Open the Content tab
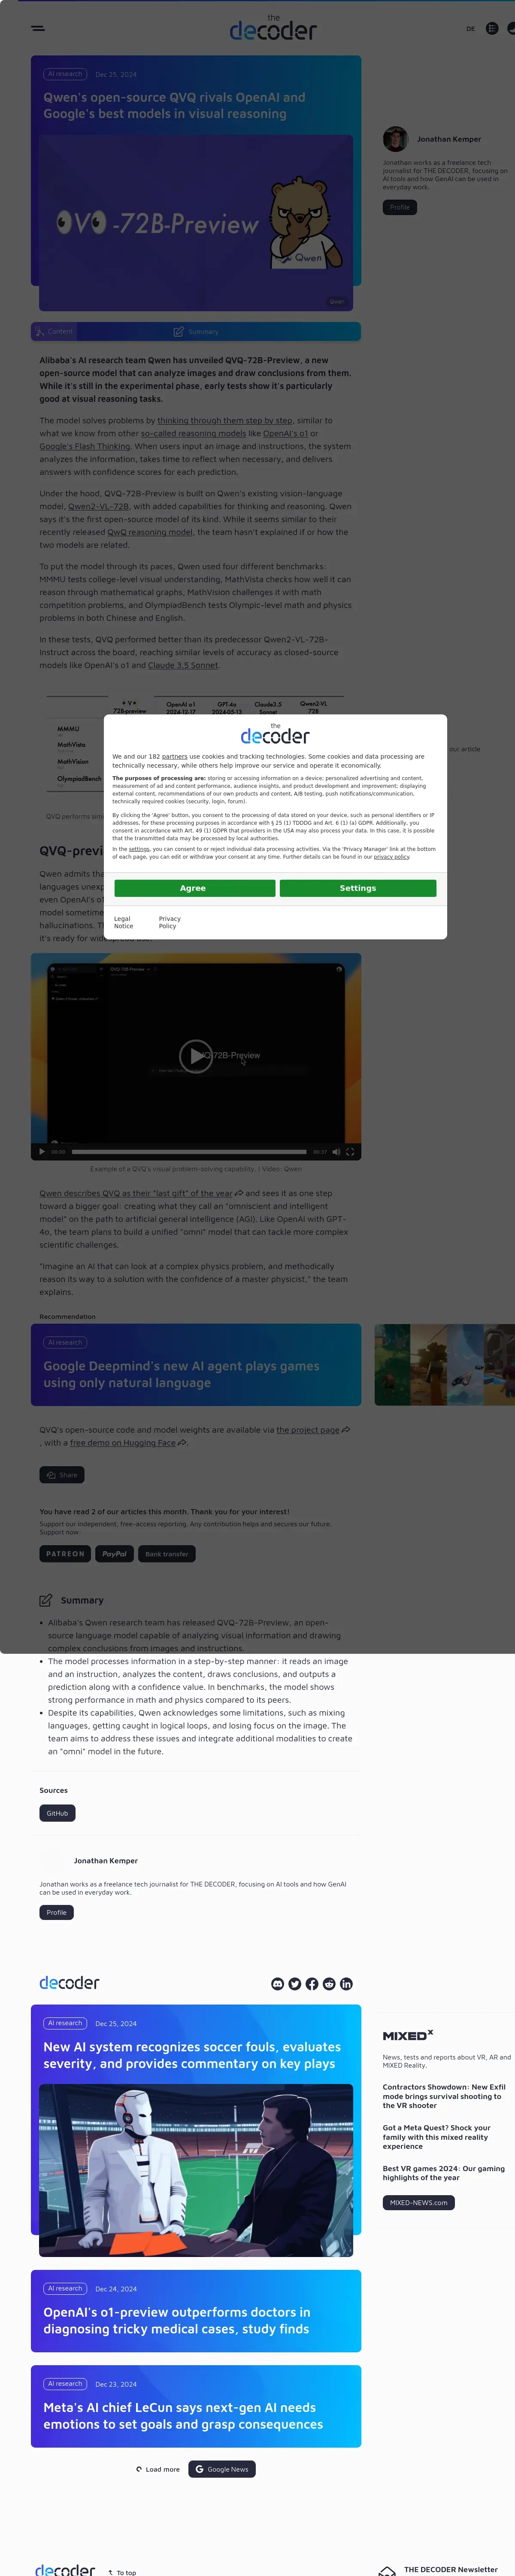Screen dimensions: 515x2576 54,331
